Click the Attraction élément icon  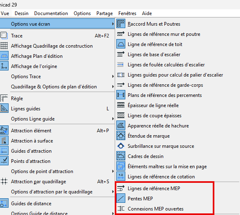point(4,131)
